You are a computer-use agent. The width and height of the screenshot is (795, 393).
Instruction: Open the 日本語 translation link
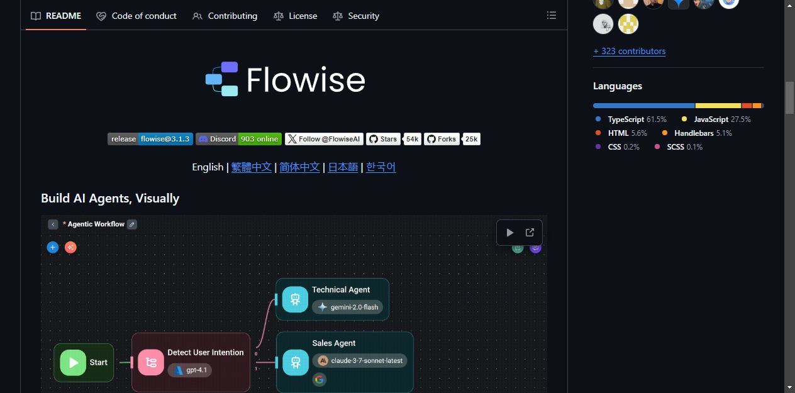[343, 167]
